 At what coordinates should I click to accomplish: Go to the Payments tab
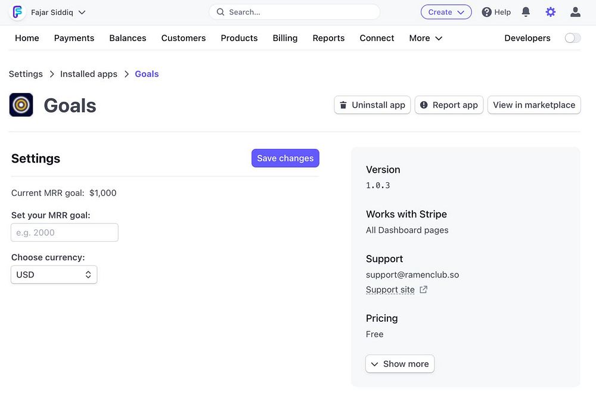coord(74,38)
